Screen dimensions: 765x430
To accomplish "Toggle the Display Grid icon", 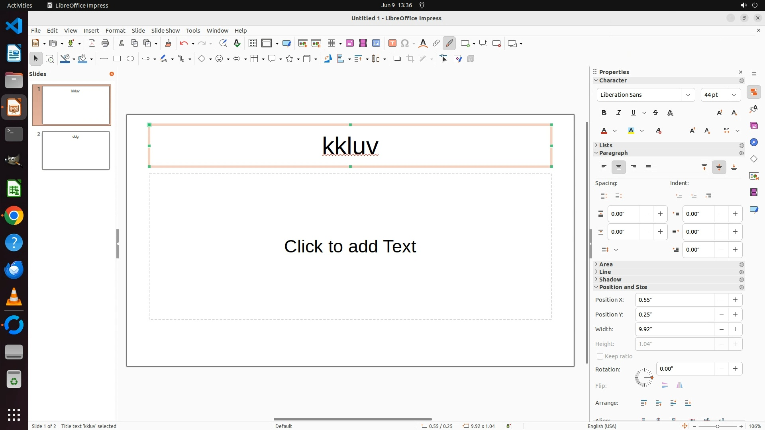I will (253, 43).
